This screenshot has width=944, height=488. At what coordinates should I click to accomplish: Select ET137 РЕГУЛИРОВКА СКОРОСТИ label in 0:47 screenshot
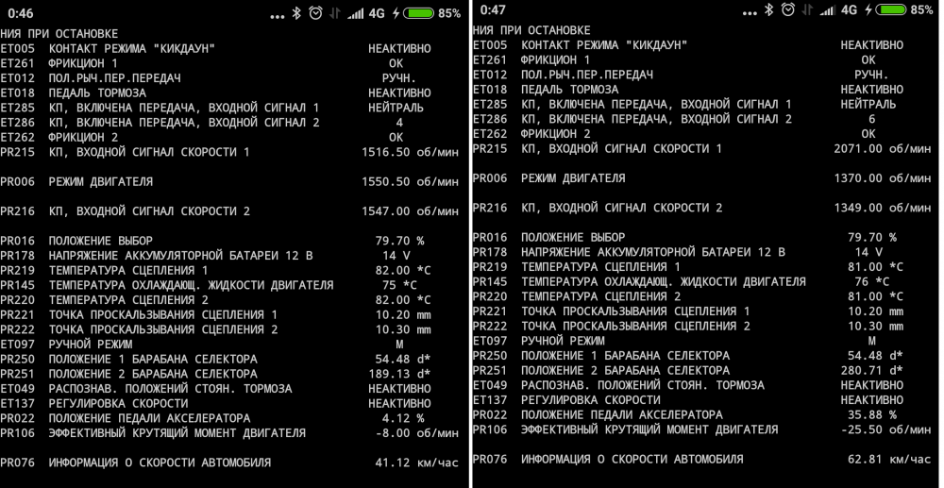pyautogui.click(x=566, y=400)
